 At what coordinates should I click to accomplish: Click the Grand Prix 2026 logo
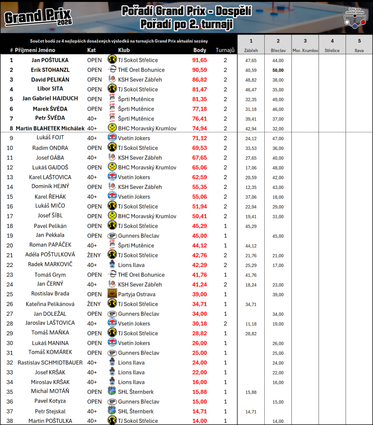[38, 17]
